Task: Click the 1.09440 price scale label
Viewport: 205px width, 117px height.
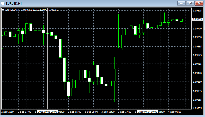Action: tap(197, 73)
